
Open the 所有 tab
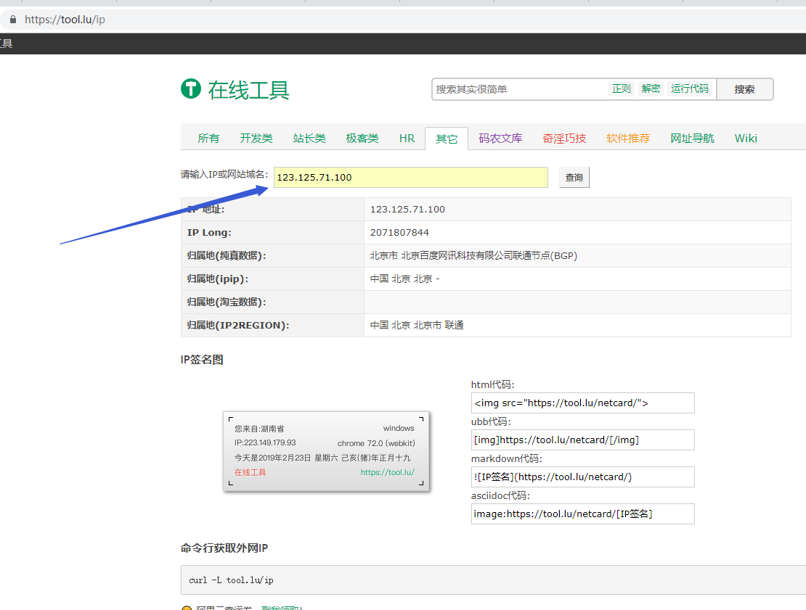(x=208, y=139)
